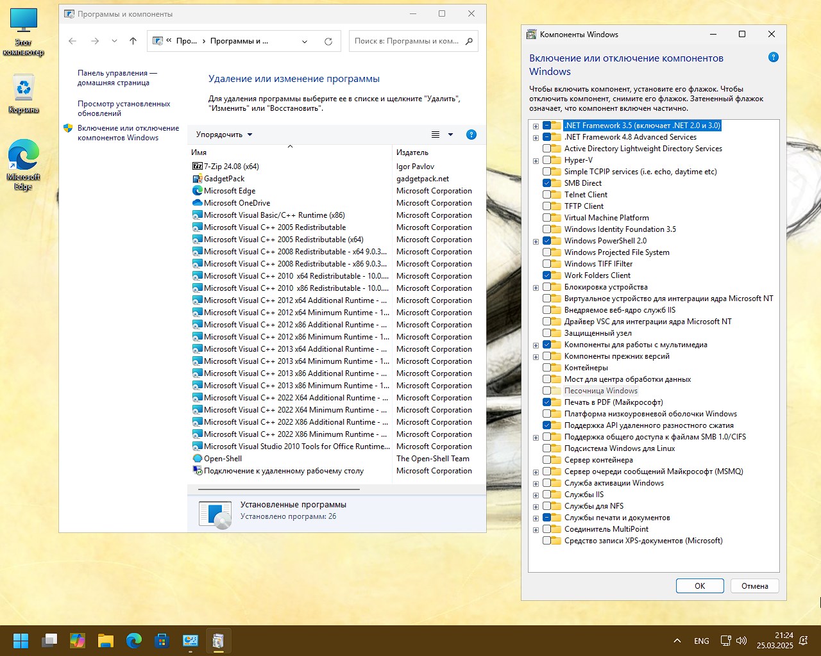Select Microsoft OneDrive in programs list

coord(237,203)
